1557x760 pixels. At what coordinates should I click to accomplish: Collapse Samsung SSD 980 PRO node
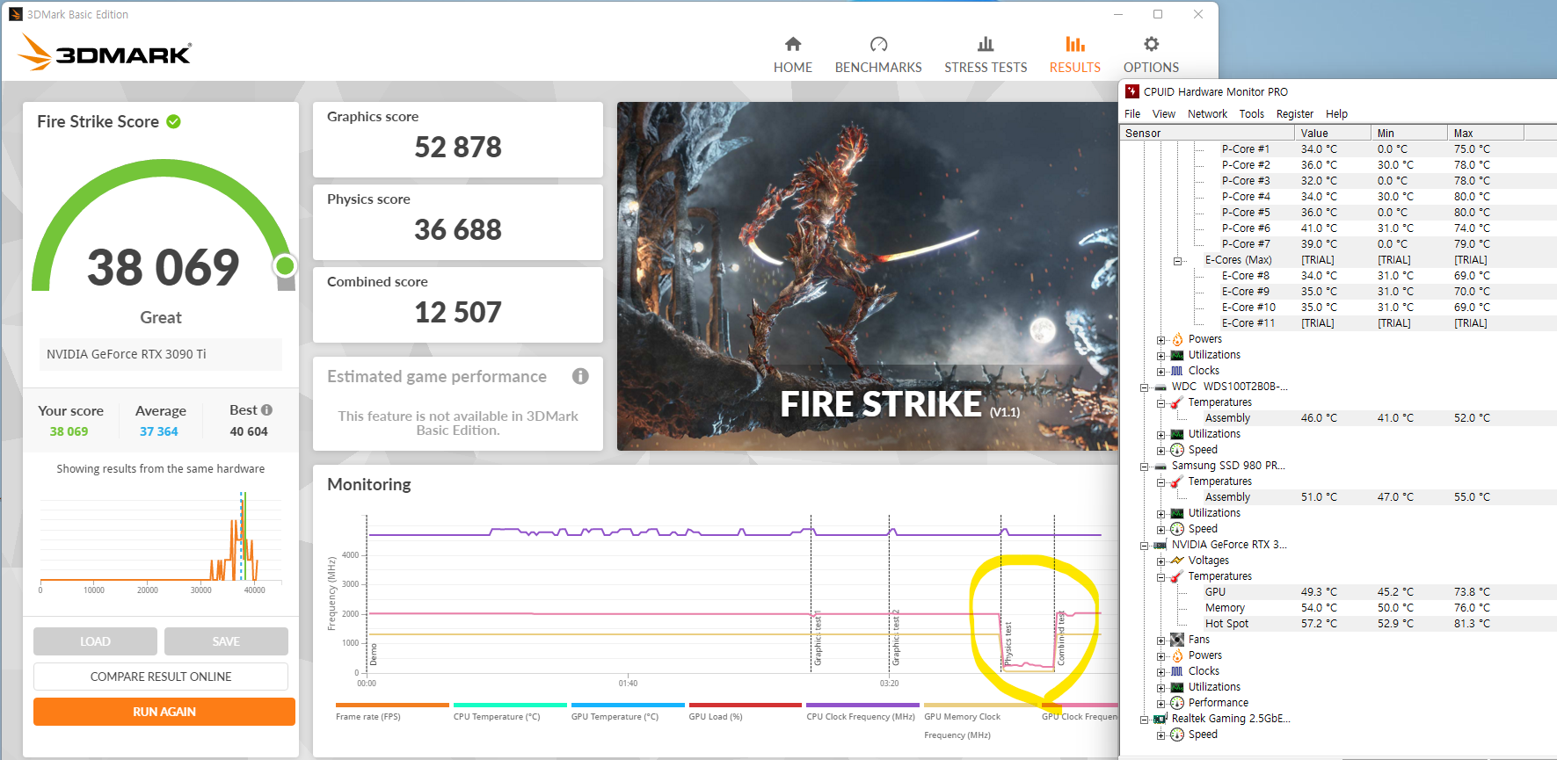(1144, 467)
